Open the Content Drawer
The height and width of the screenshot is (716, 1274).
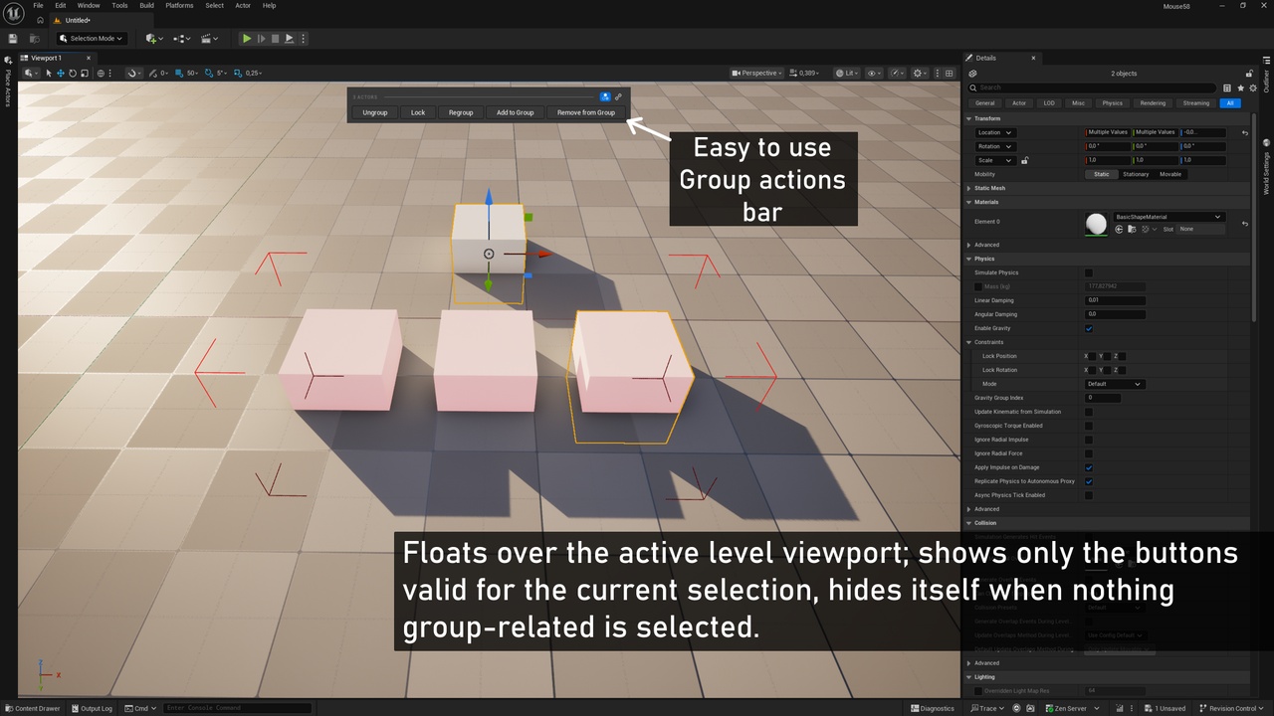[x=32, y=708]
